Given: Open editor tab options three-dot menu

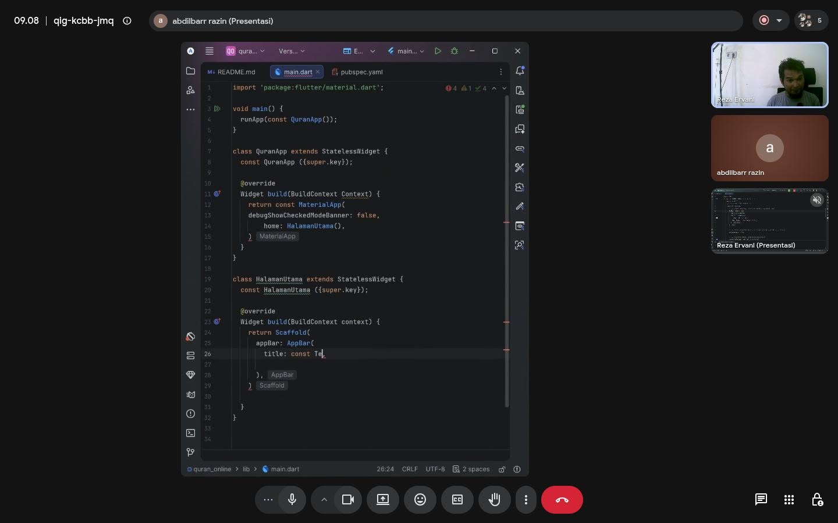Looking at the screenshot, I should 500,72.
